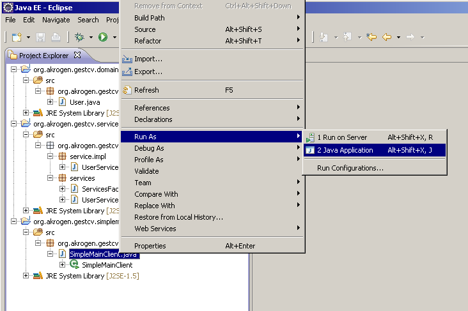Collapse the org.akrogen.gestcv.domain project node
This screenshot has height=311, width=468.
[14, 69]
